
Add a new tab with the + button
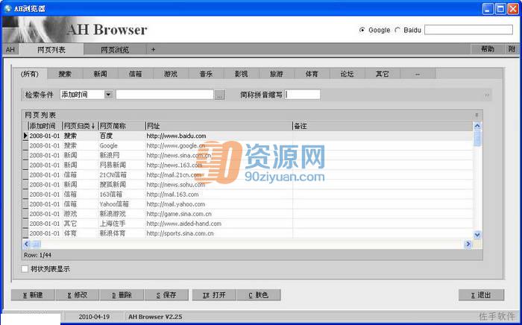153,49
